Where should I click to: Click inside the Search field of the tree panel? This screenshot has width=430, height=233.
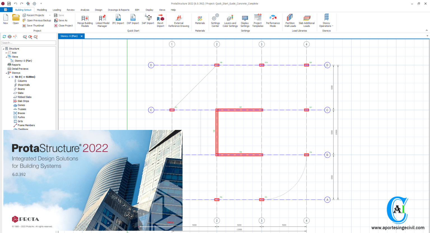coord(28,43)
